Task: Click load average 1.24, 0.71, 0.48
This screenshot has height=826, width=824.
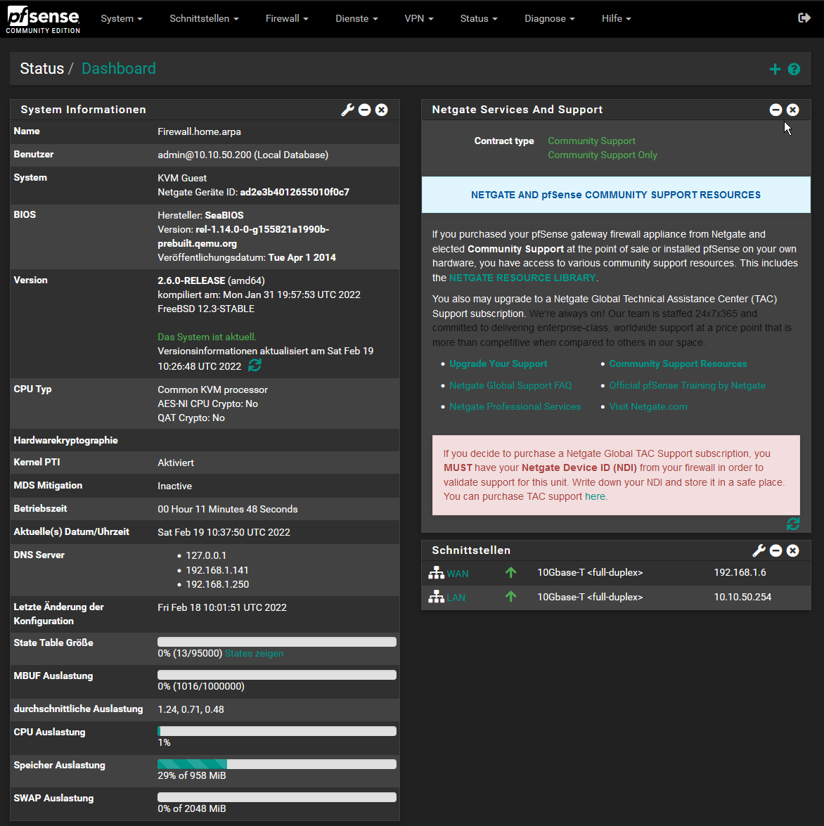Action: (x=191, y=709)
